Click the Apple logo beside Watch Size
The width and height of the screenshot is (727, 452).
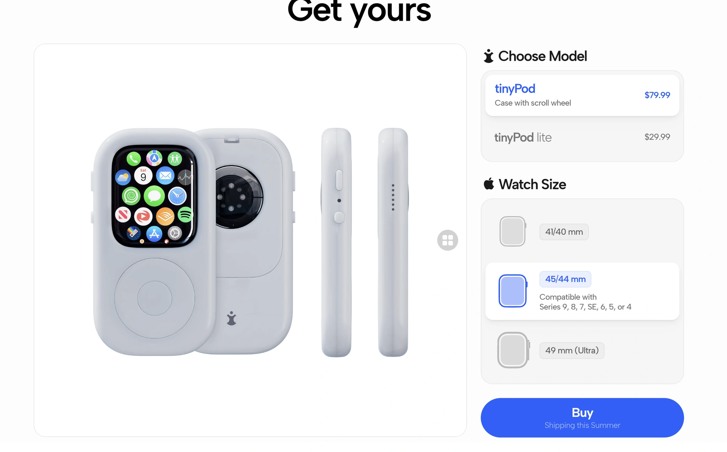489,184
